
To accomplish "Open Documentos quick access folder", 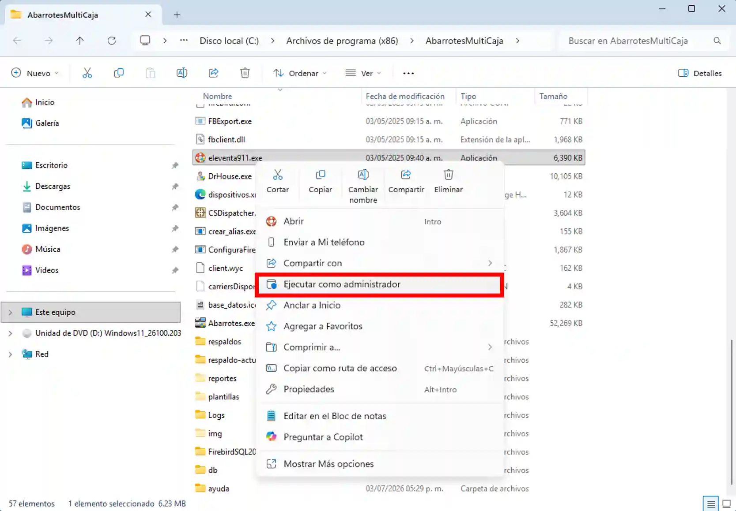I will click(57, 207).
